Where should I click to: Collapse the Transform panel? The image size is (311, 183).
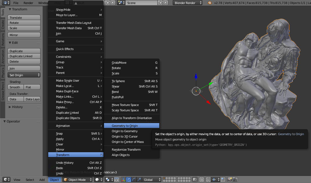tap(10, 9)
